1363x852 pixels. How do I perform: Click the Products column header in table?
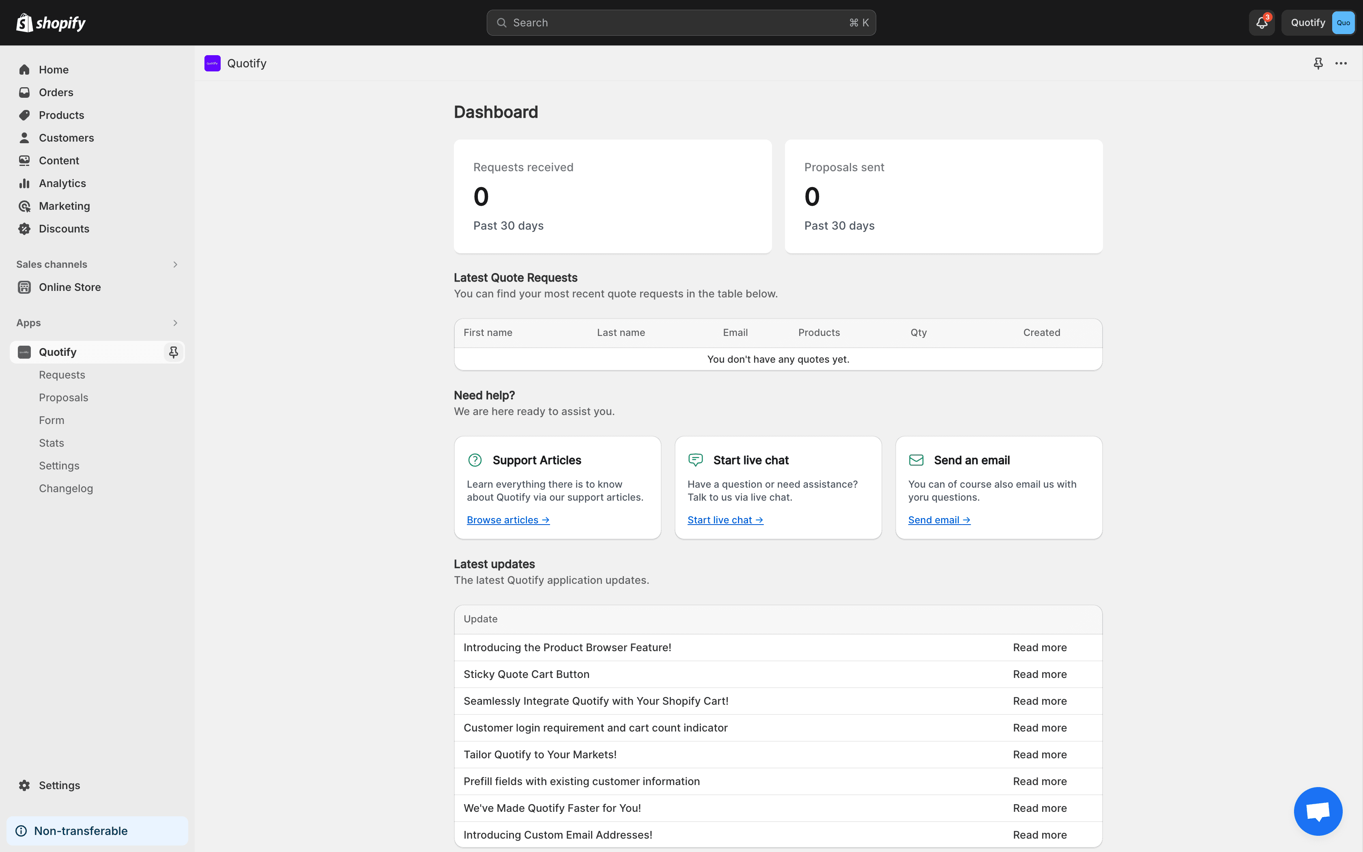pyautogui.click(x=819, y=332)
